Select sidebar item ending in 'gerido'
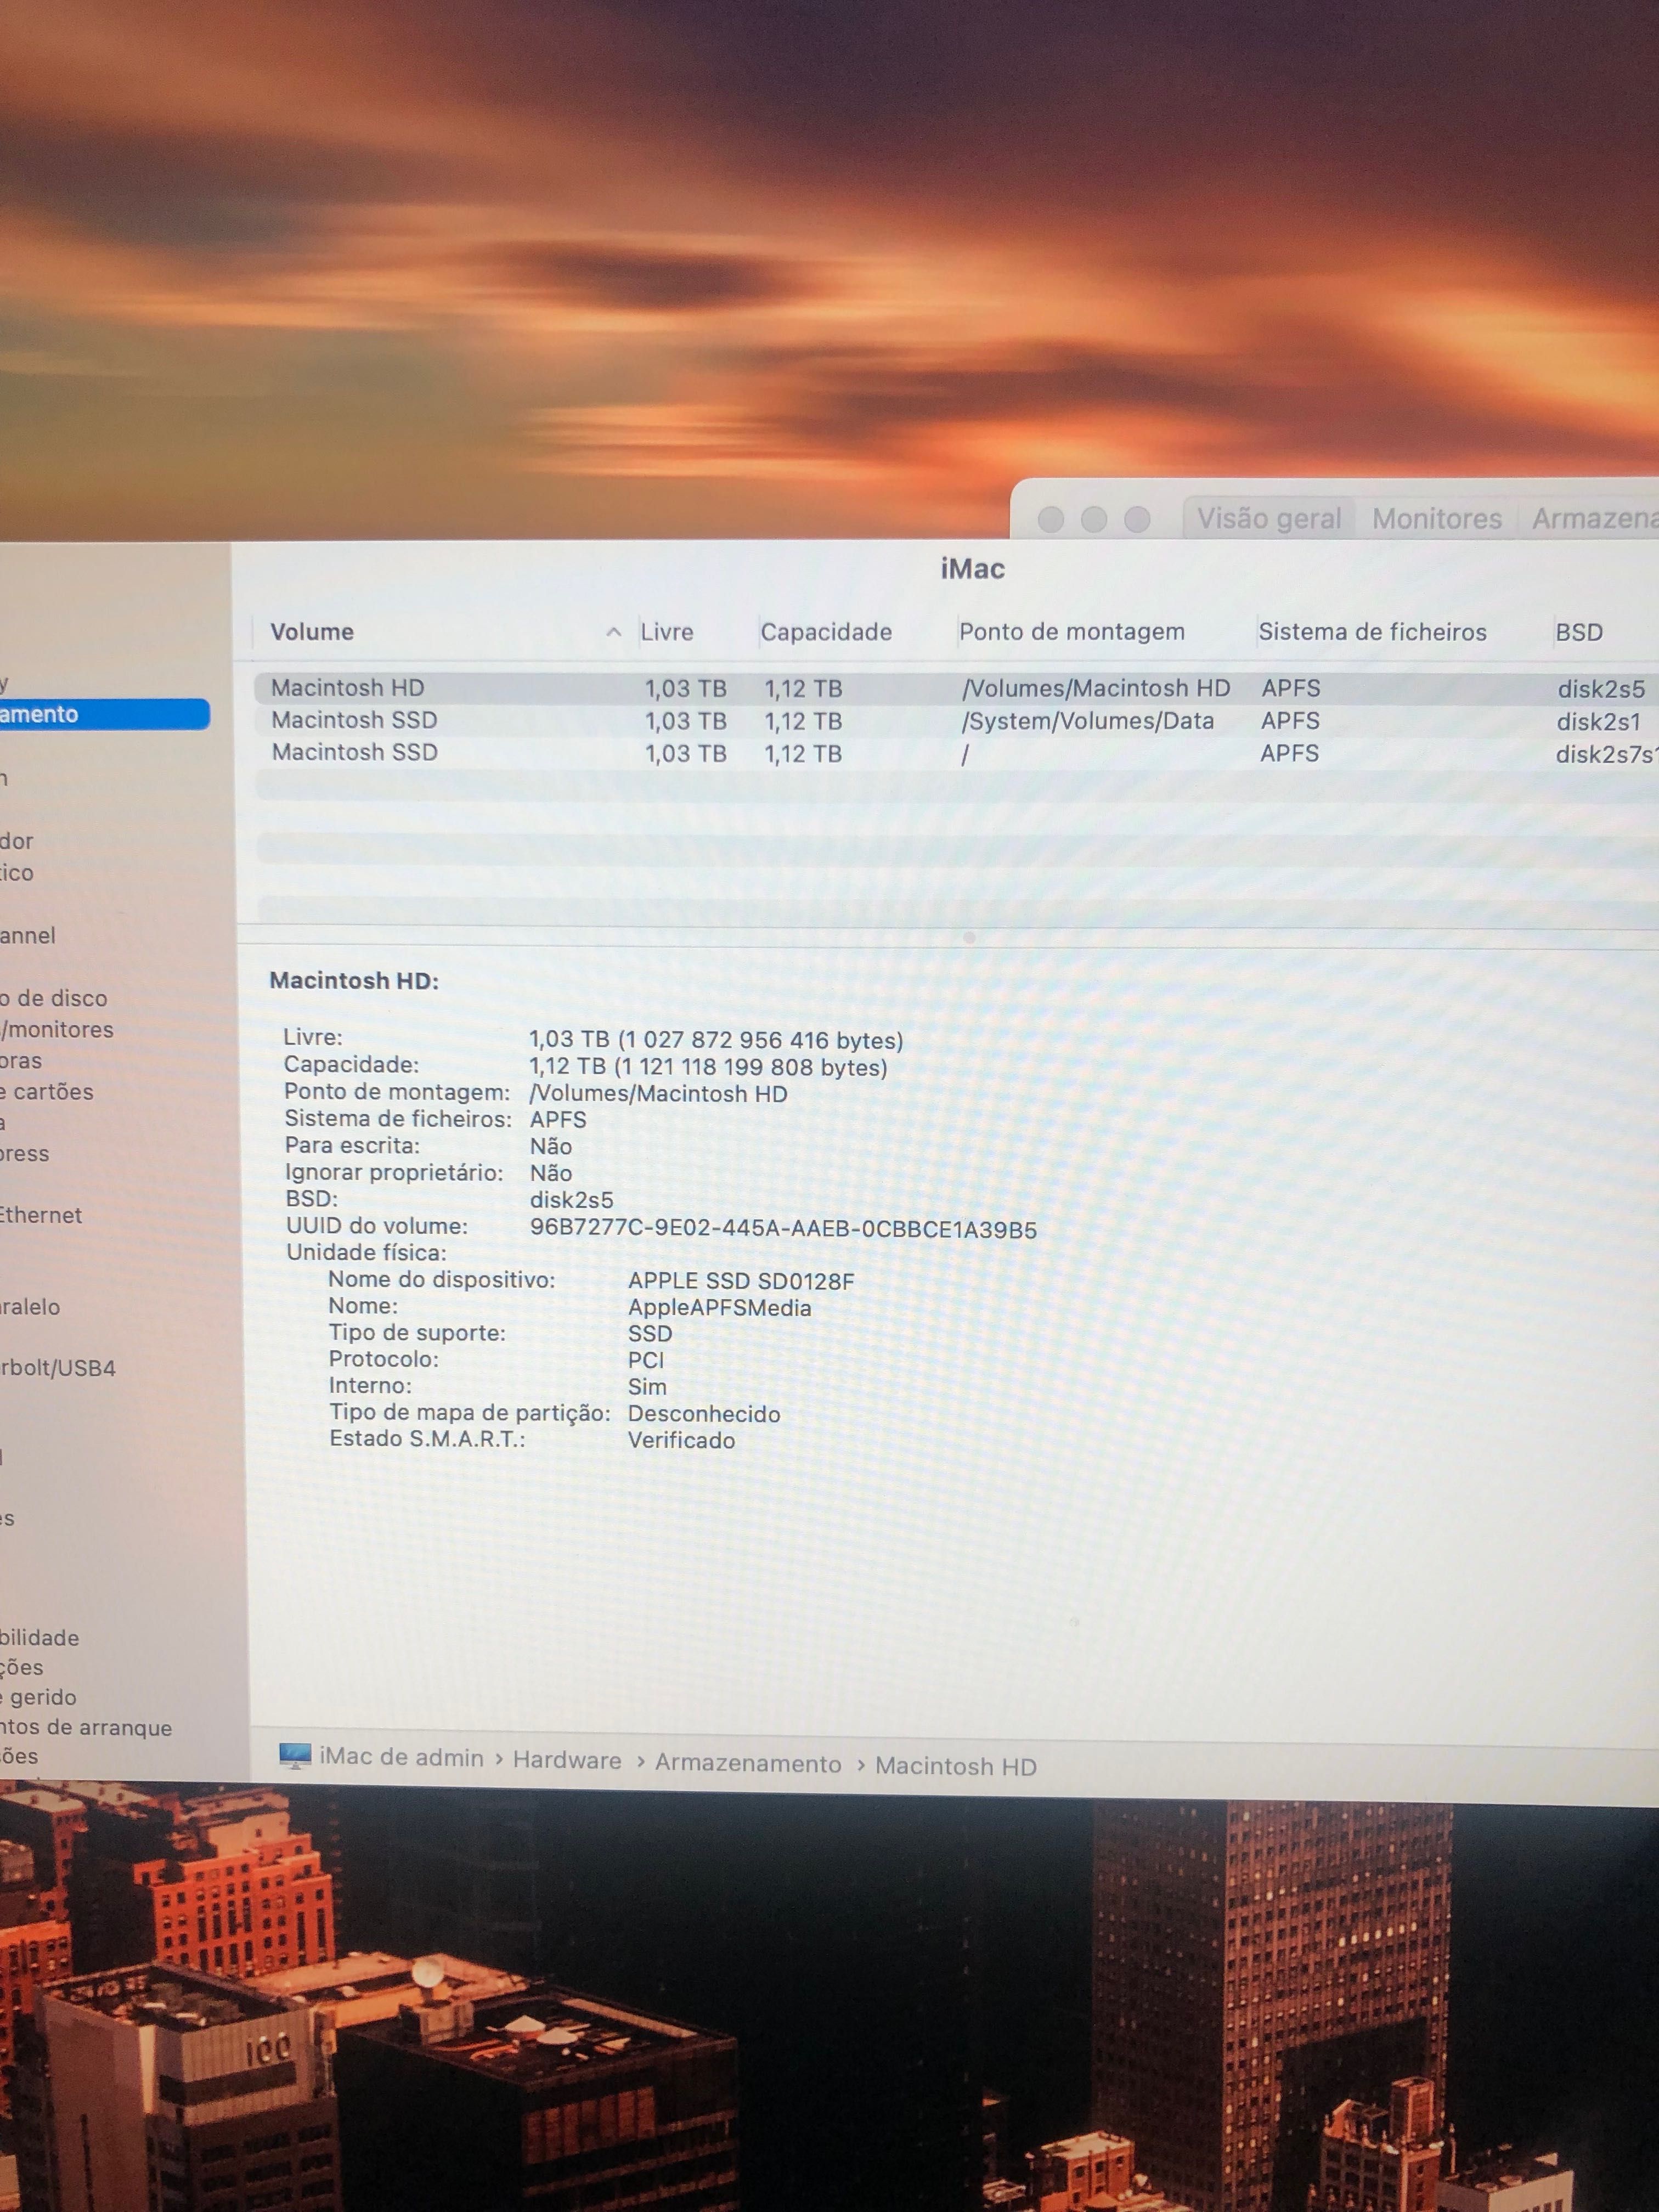Viewport: 1659px width, 2212px height. coord(38,1697)
